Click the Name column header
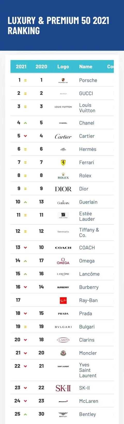 tap(86, 66)
